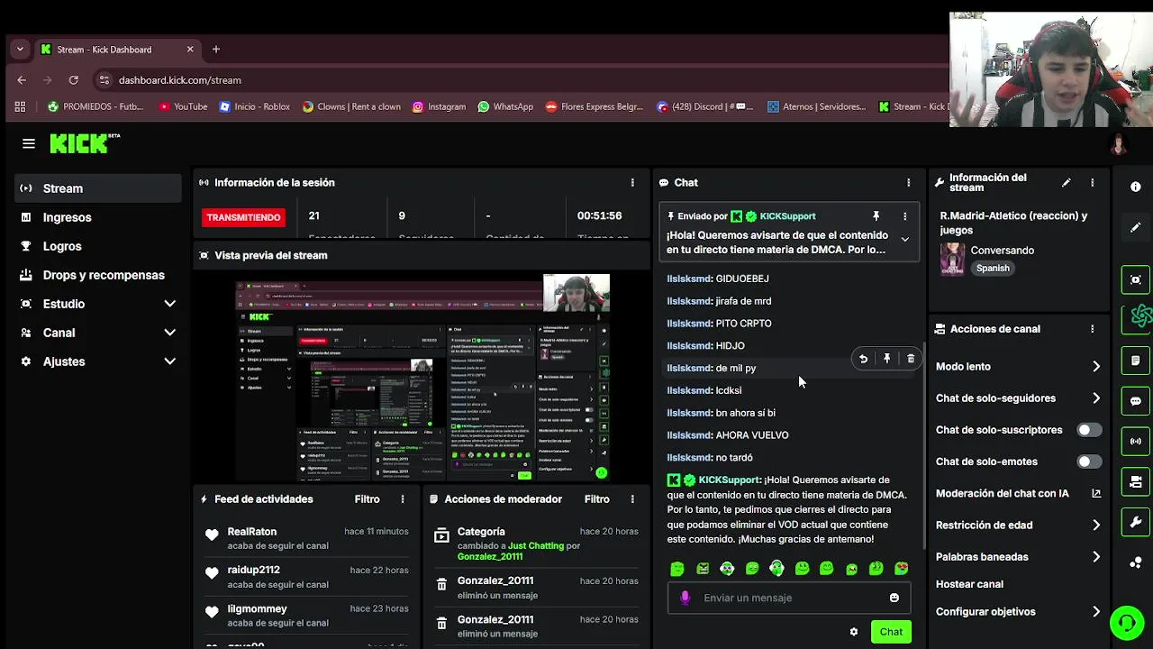Reply to the 'de mil py' message
Image resolution: width=1153 pixels, height=649 pixels.
point(863,359)
